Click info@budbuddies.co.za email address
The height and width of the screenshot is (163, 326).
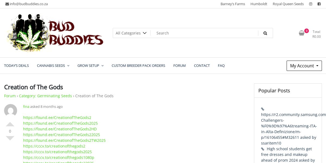coord(29,4)
